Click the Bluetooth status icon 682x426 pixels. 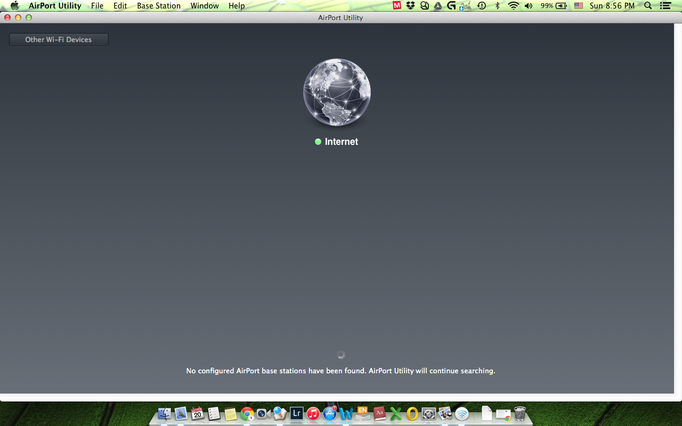(498, 6)
